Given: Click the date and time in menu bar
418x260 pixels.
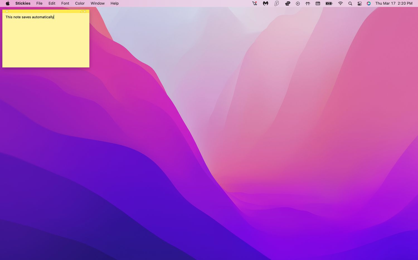Looking at the screenshot, I should [x=393, y=3].
